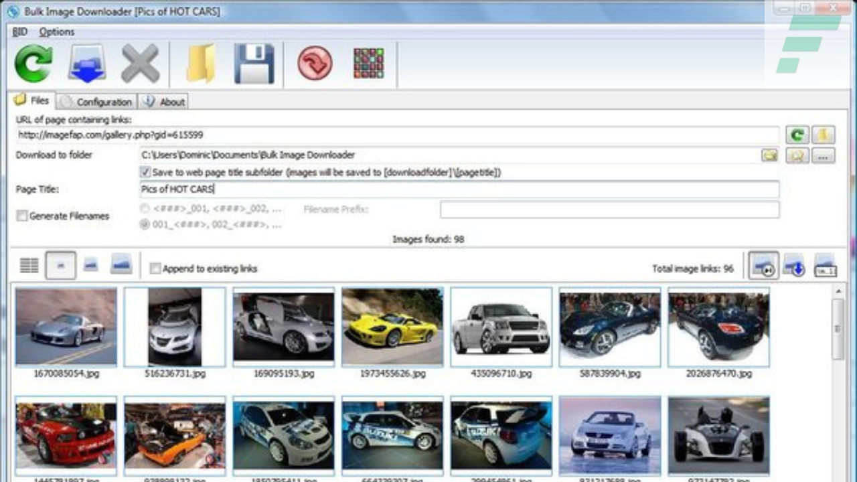Switch to the Configuration tab

[x=97, y=102]
